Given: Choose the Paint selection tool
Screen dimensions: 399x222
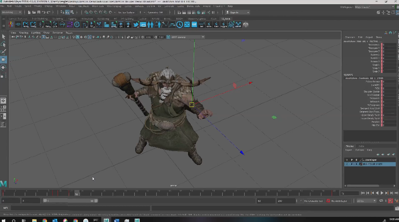Looking at the screenshot, I should click(3, 52).
